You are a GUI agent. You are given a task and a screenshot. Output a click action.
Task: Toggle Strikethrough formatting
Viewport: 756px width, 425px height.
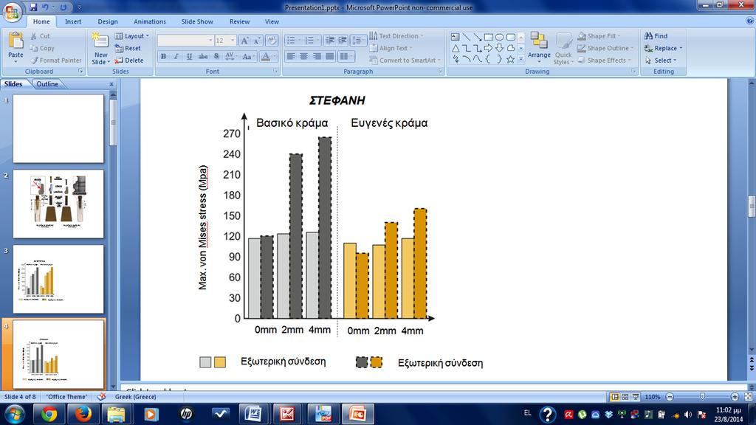click(x=203, y=56)
